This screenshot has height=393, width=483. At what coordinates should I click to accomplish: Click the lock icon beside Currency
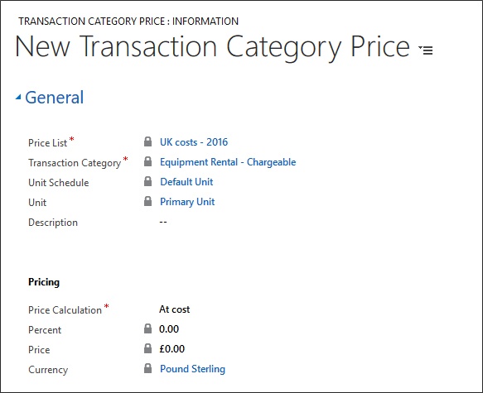(147, 368)
